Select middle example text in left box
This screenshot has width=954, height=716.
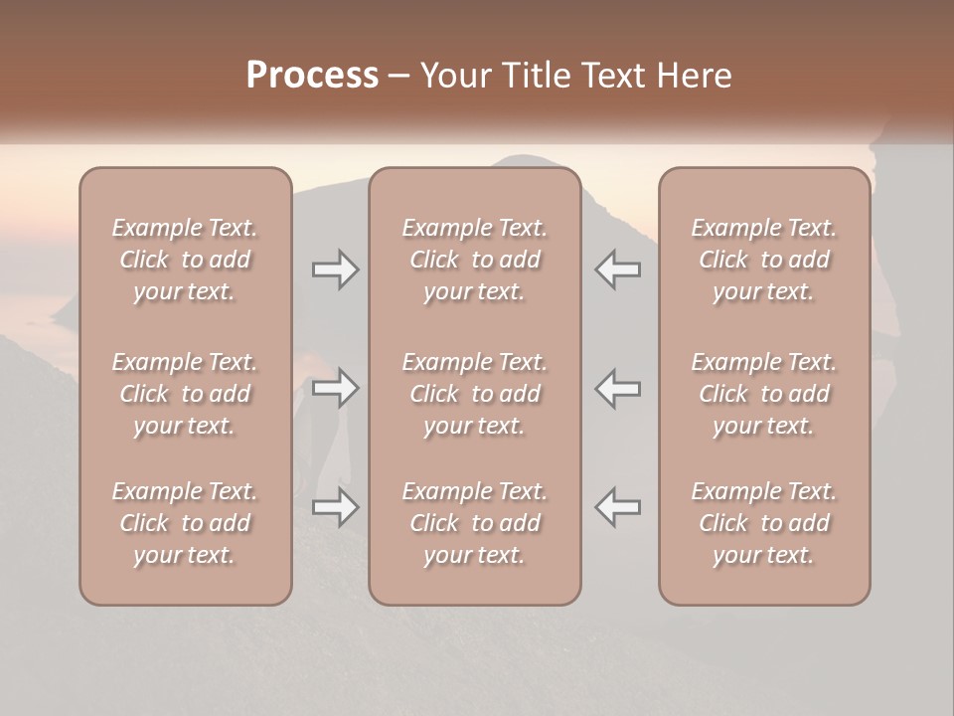tap(185, 394)
